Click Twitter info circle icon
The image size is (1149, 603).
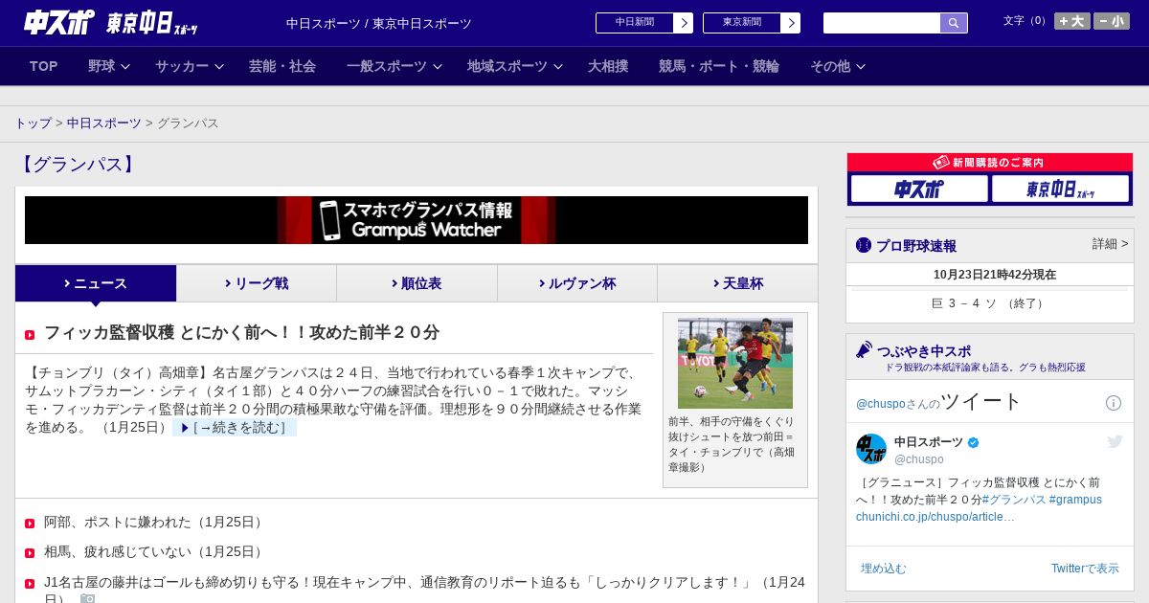[x=1114, y=403]
